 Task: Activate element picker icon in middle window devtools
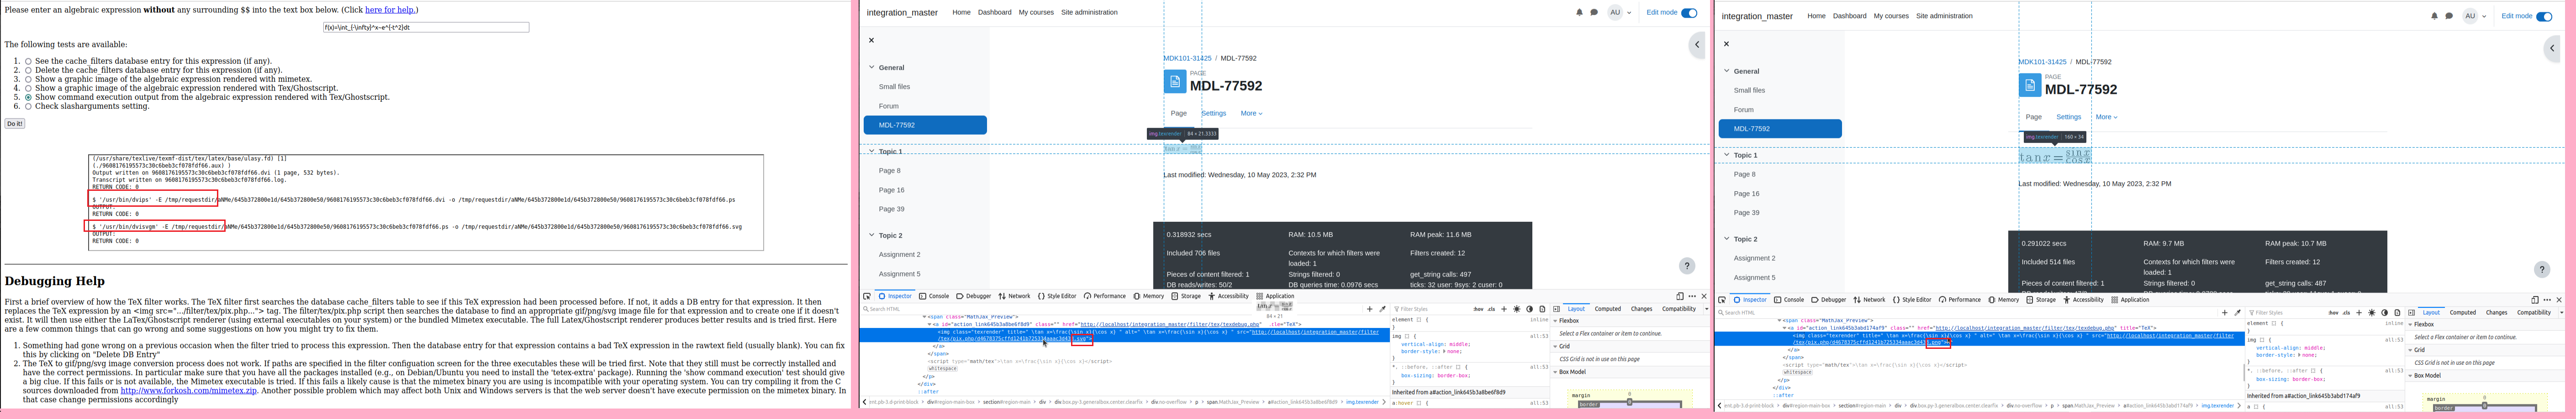click(867, 296)
